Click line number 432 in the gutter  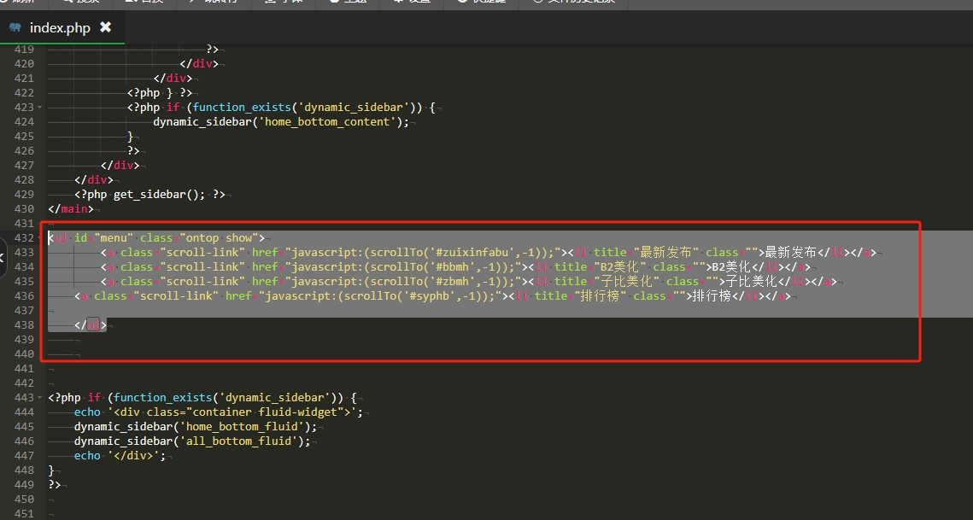pyautogui.click(x=24, y=238)
